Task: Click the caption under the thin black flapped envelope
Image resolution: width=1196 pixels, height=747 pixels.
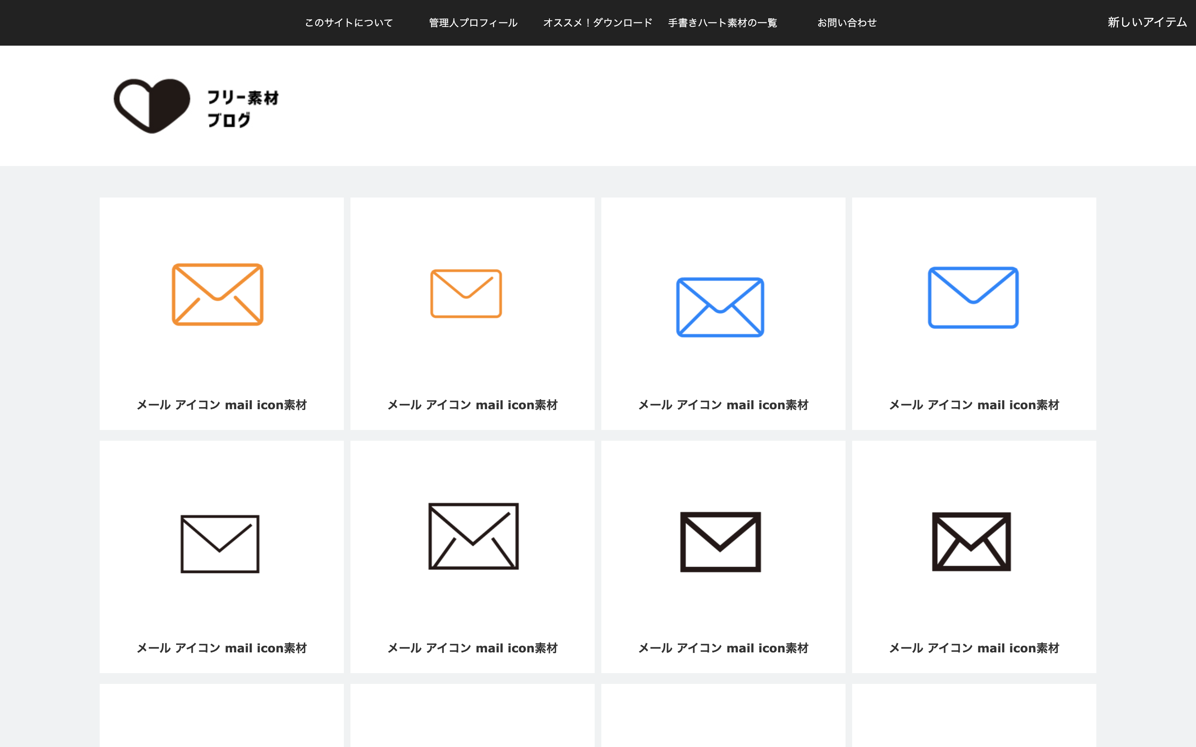Action: [x=473, y=648]
